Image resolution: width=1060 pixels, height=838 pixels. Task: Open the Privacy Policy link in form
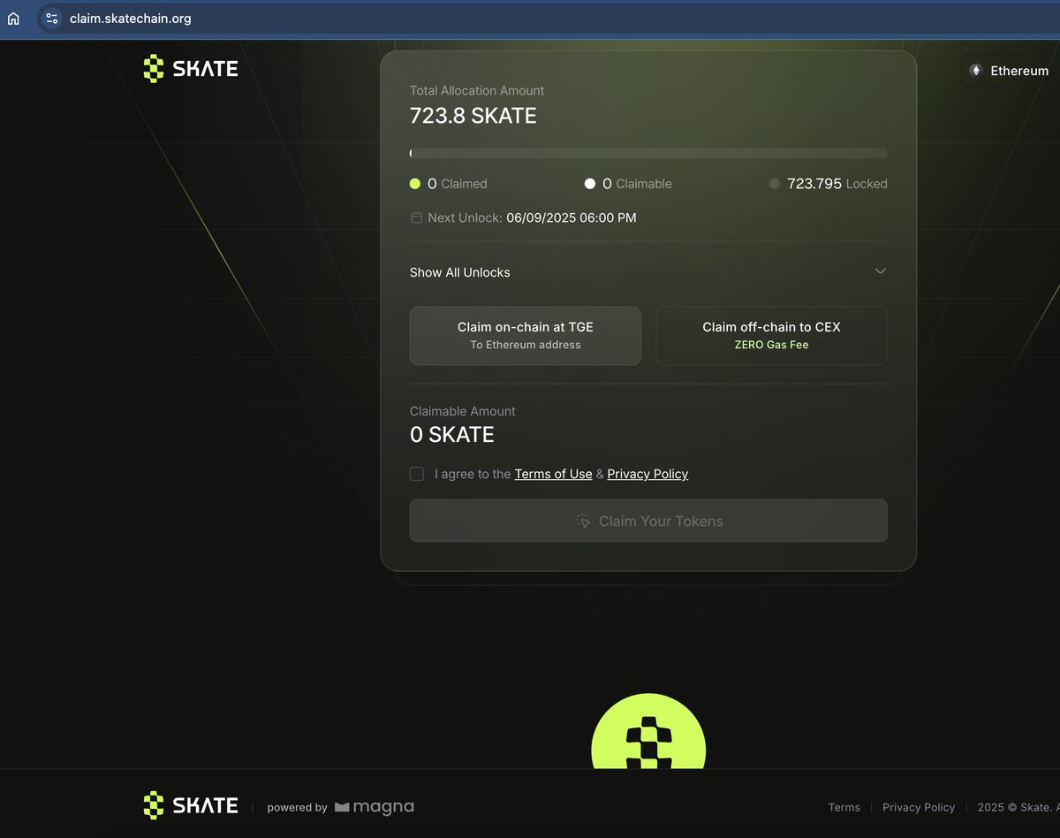pos(647,474)
